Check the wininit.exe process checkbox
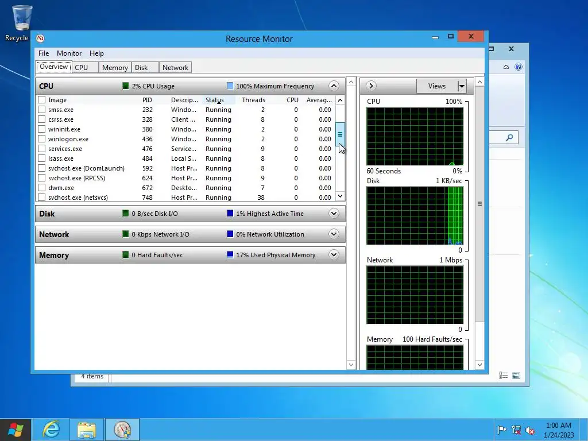Viewport: 588px width, 441px height. pyautogui.click(x=41, y=129)
